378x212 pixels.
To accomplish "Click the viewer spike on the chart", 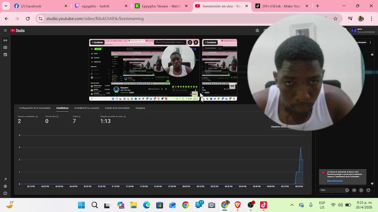I will (301, 148).
